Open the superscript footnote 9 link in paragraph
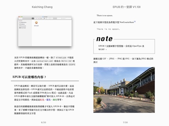Viewport: 169px width, 126px height. coord(46,96)
